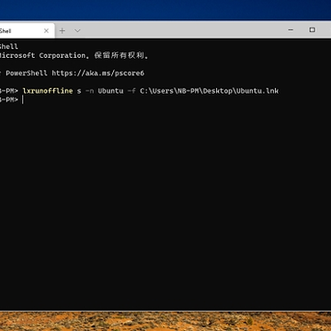331x331 pixels.
Task: Click the -n flag in the command
Action: 89,91
